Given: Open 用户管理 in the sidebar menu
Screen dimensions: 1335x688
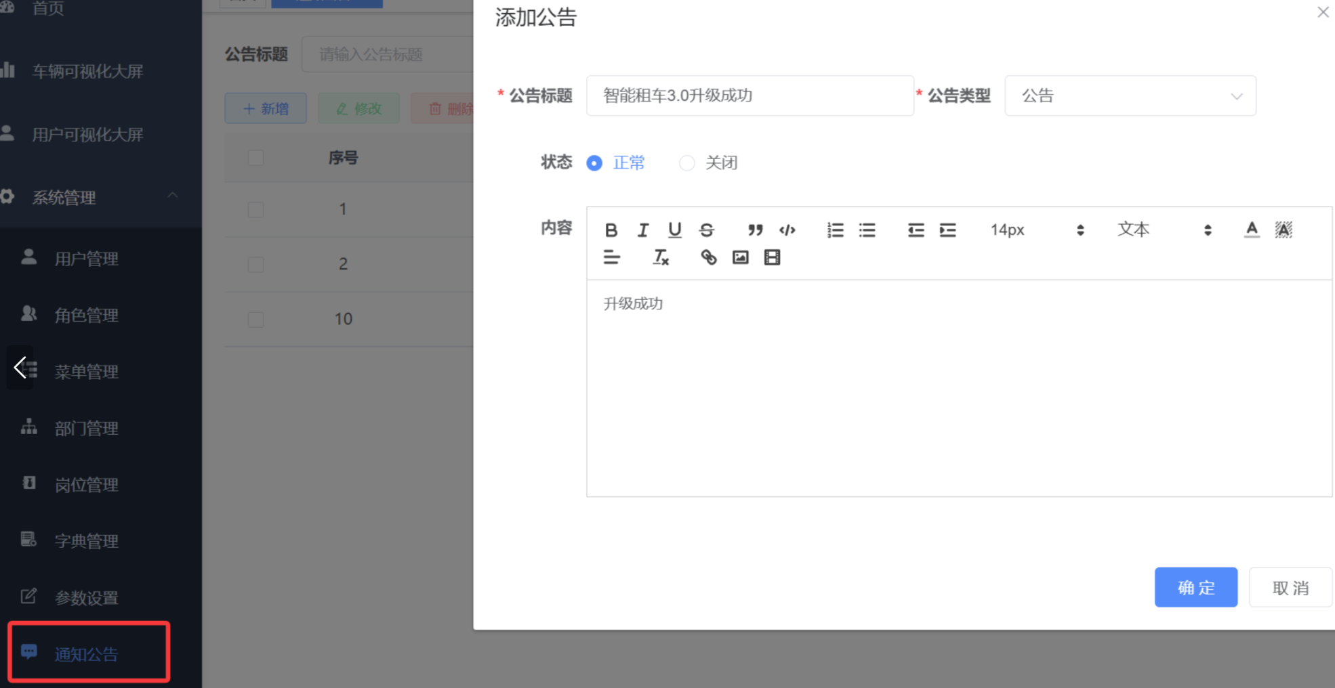Looking at the screenshot, I should pos(86,259).
